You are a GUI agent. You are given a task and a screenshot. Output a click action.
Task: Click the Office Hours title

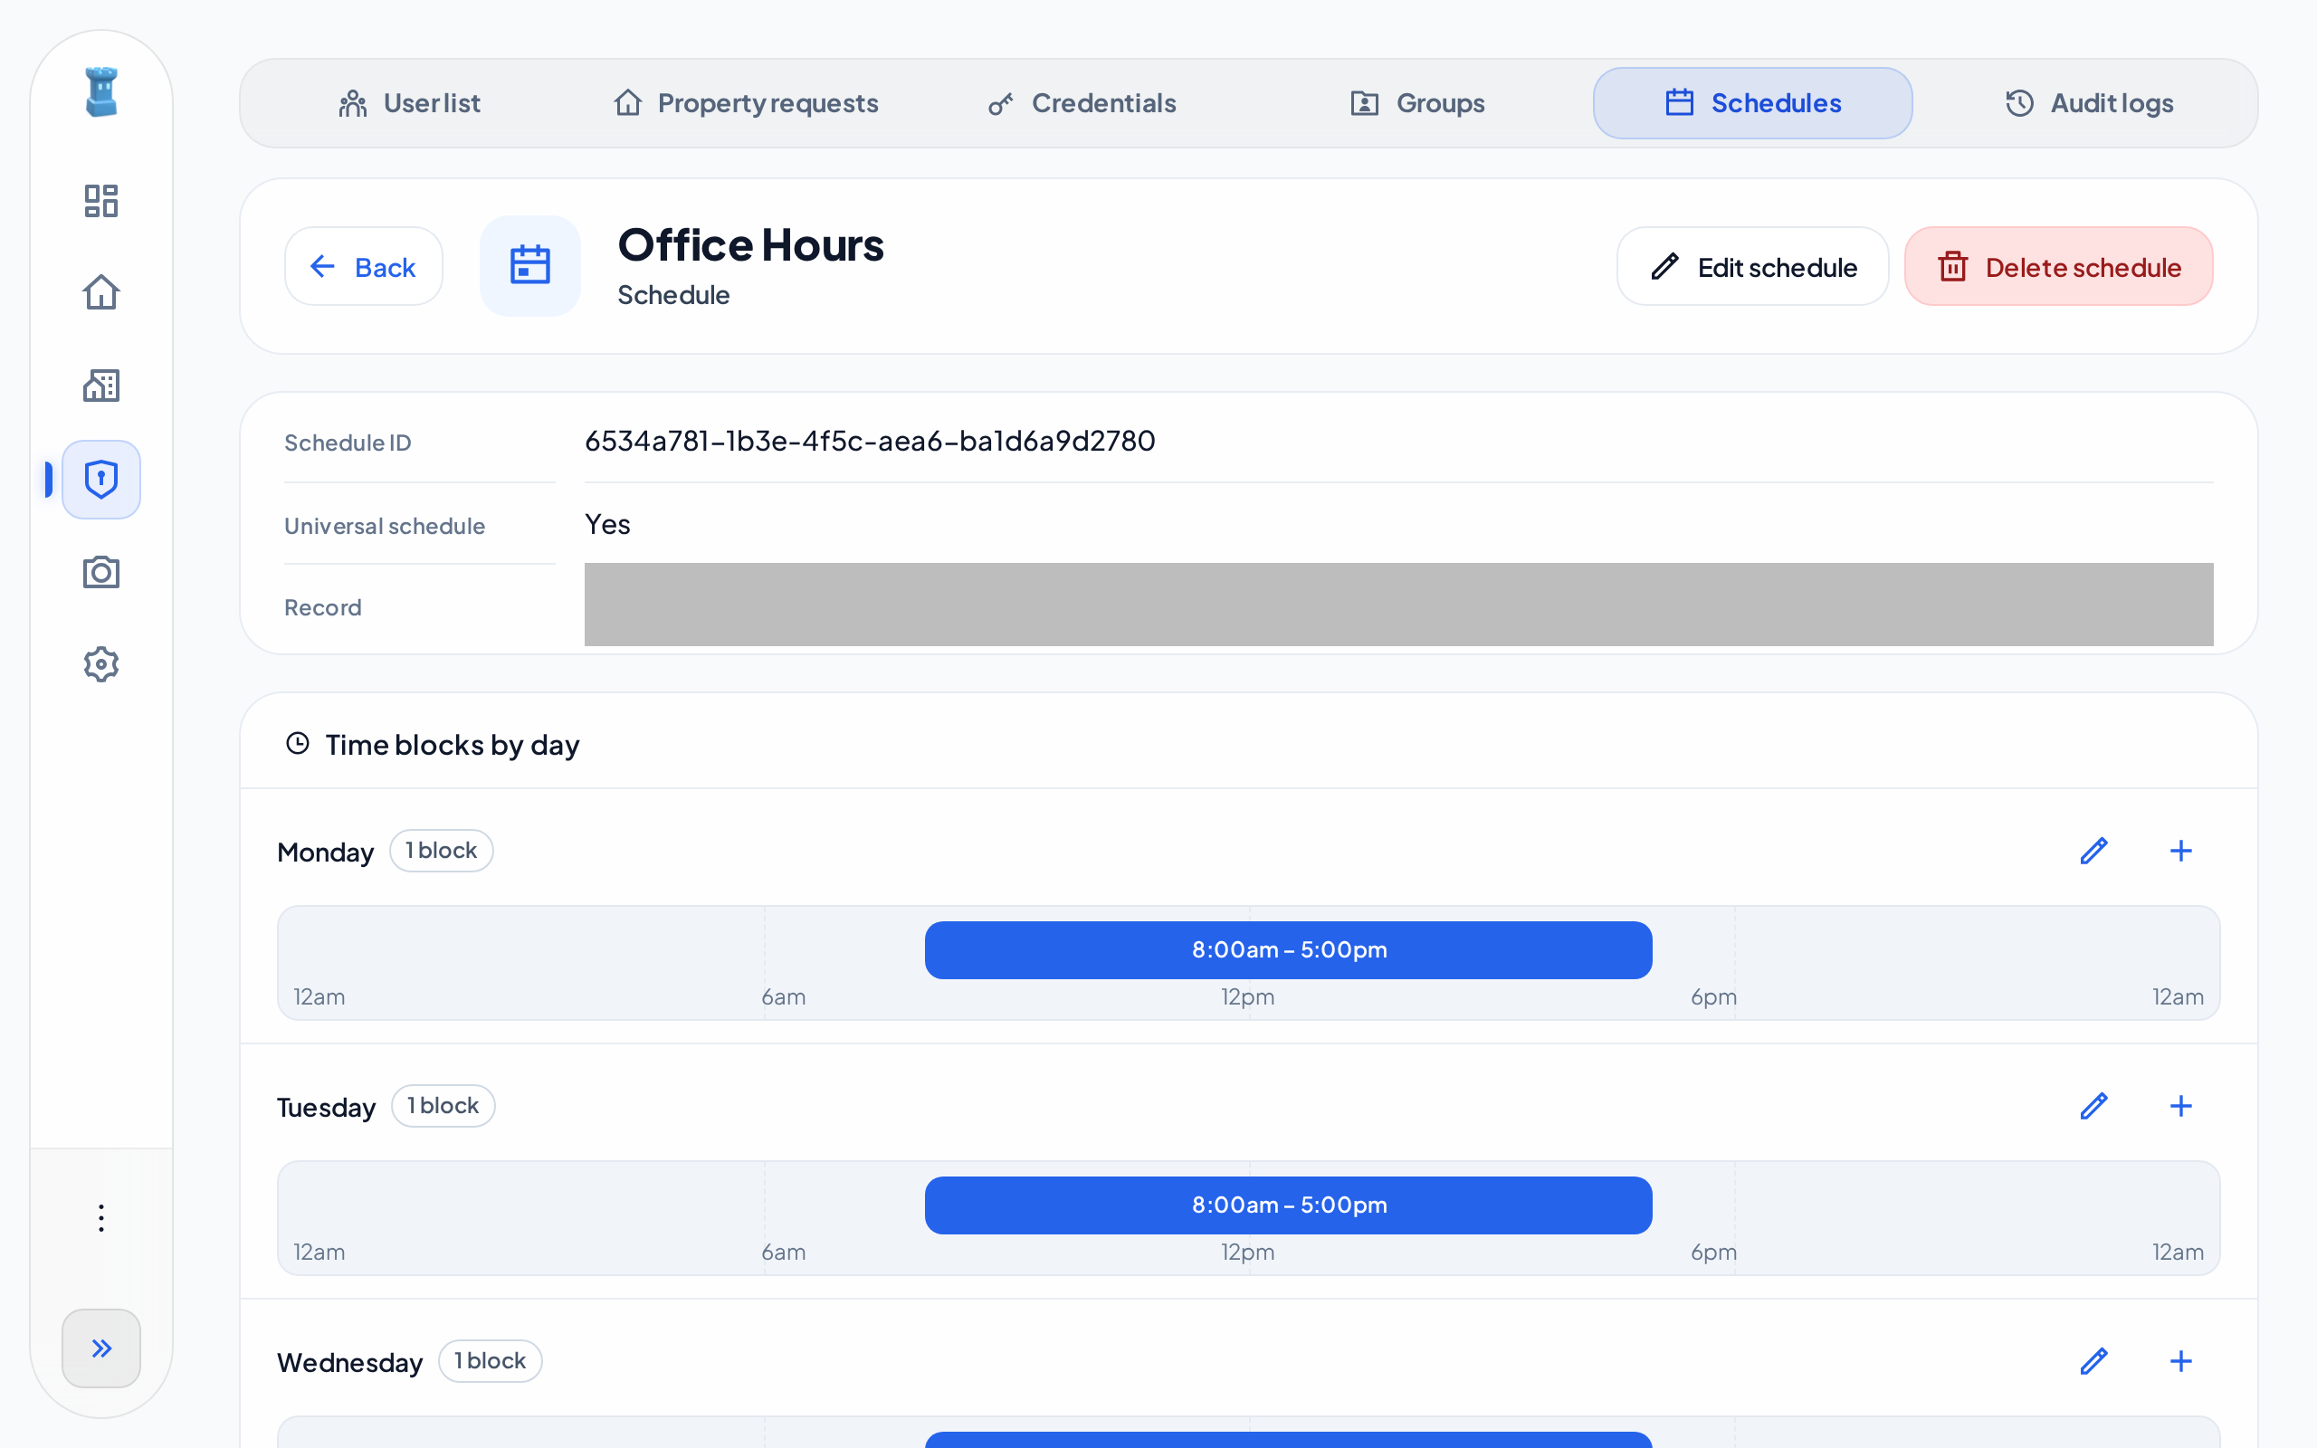click(x=750, y=245)
